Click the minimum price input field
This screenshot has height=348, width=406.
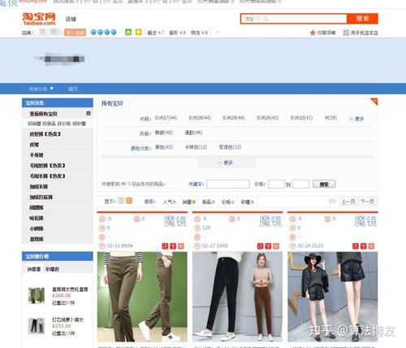[276, 184]
